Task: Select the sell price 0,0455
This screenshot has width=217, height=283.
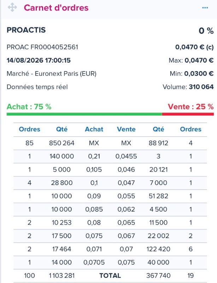Action: pos(126,156)
